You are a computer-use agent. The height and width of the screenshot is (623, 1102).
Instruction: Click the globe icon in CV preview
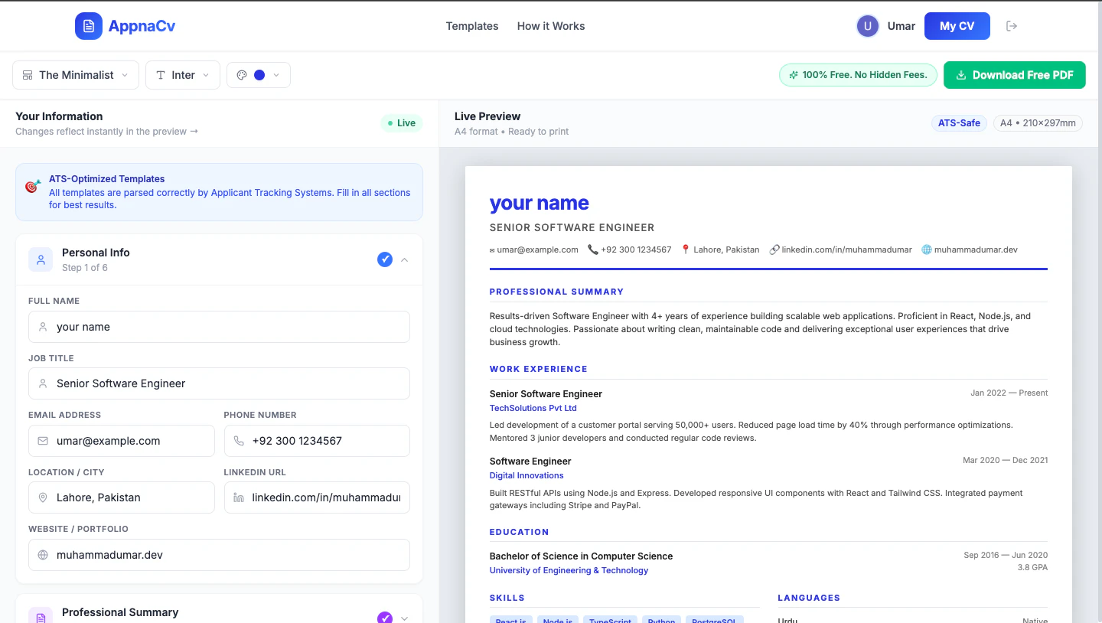(x=927, y=250)
